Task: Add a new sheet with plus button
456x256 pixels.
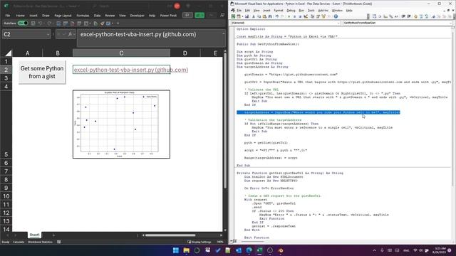Action: (x=54, y=235)
